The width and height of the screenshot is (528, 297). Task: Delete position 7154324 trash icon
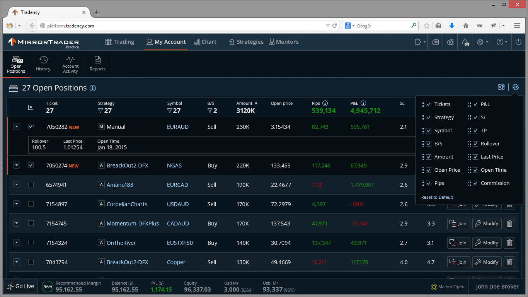pyautogui.click(x=509, y=243)
